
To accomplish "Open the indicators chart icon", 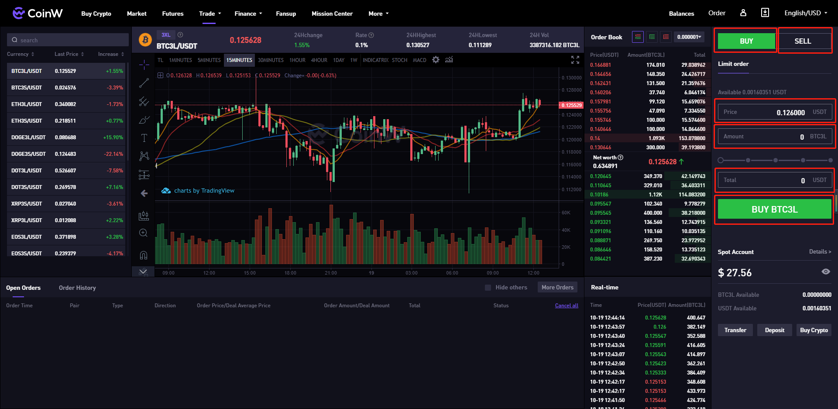I will (x=449, y=60).
